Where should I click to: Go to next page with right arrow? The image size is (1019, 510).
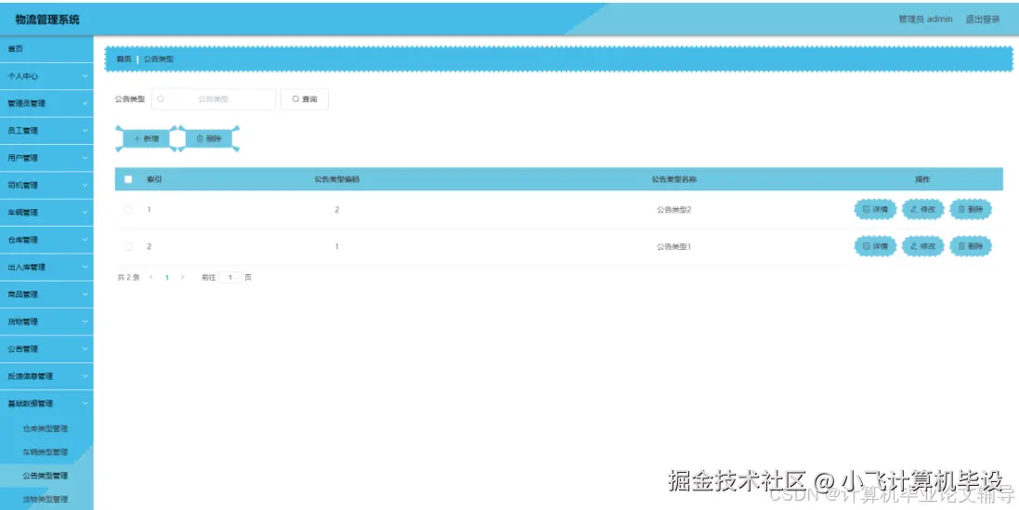(x=183, y=278)
